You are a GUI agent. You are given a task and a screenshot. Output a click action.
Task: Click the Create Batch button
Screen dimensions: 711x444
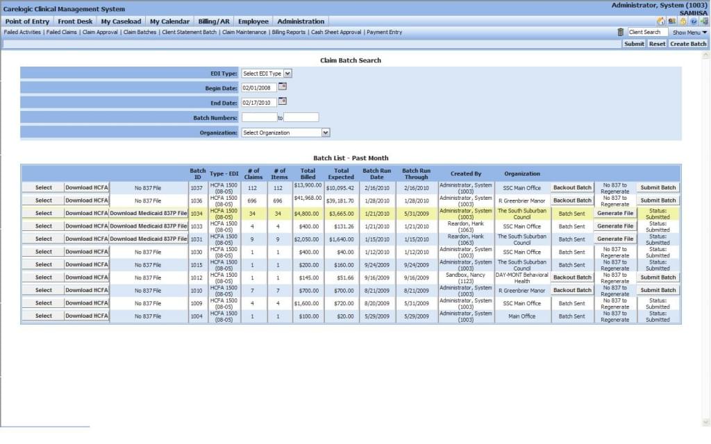[x=688, y=44]
